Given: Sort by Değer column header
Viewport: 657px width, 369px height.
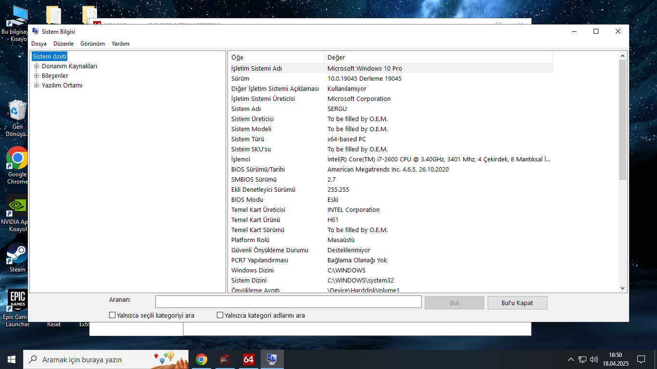Looking at the screenshot, I should tap(439, 57).
